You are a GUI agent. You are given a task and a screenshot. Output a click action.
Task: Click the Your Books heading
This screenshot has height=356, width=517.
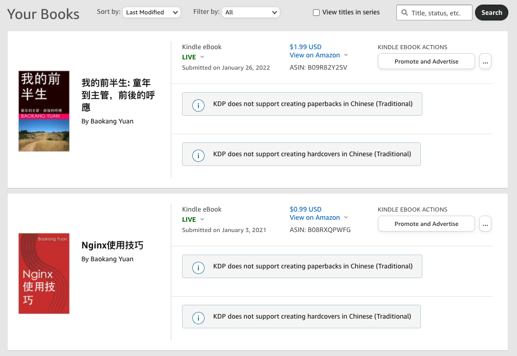[x=43, y=14]
